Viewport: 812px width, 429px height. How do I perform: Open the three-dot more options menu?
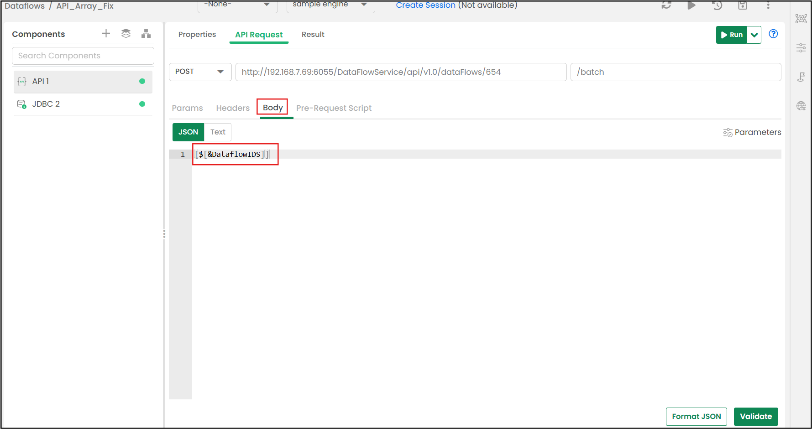[x=768, y=5]
